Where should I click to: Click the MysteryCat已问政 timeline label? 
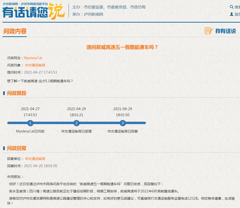click(30, 131)
